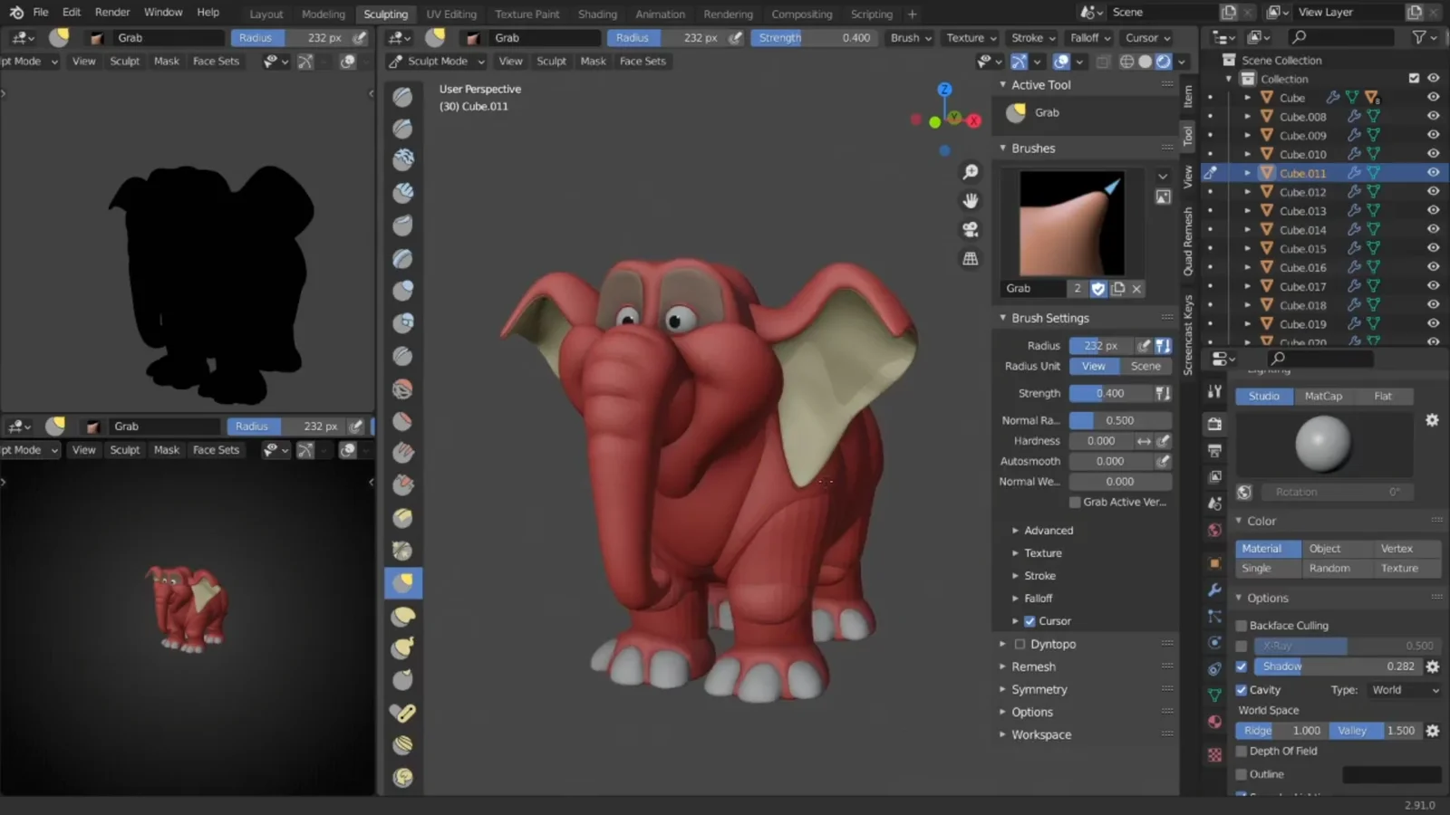
Task: Hide Cube.011 using its eye visibility toggle
Action: 1433,172
